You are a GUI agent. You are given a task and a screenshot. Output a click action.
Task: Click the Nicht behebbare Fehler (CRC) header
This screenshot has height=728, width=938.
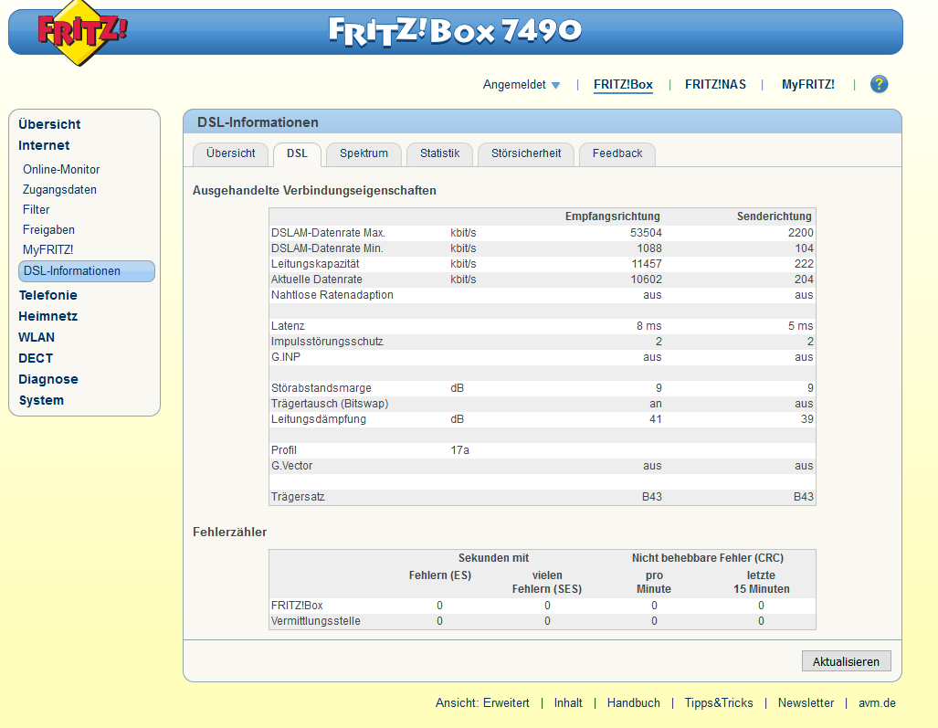708,558
